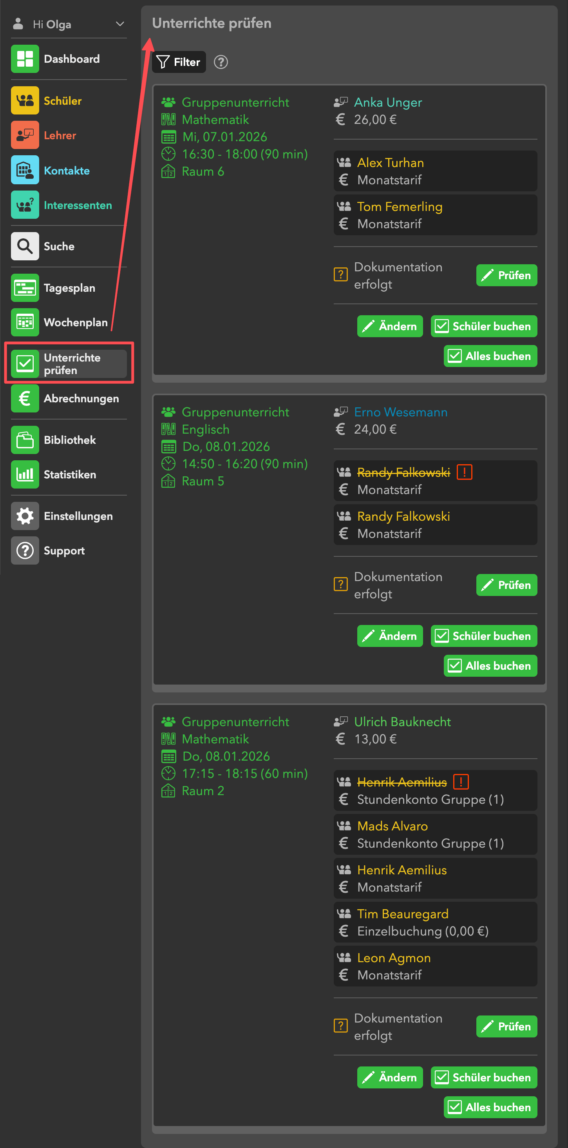Screen dimensions: 568x1148
Task: Expand the Hi Olga user dropdown
Action: pyautogui.click(x=120, y=24)
